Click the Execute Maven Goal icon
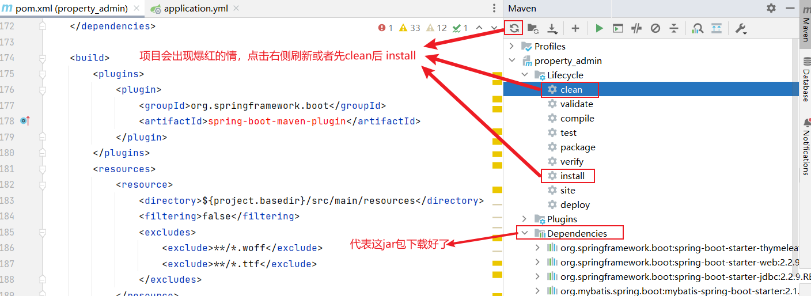Screen dimensions: 811x296 coord(617,28)
